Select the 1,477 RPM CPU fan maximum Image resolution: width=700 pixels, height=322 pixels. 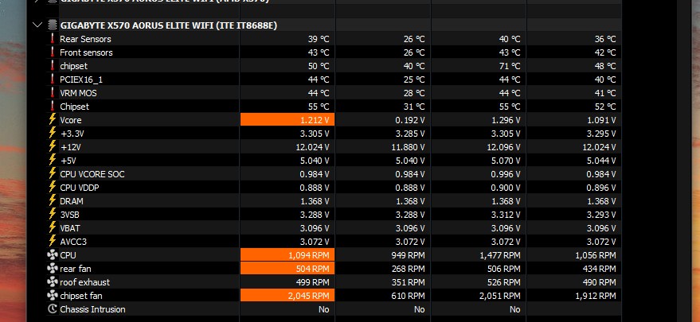(499, 255)
